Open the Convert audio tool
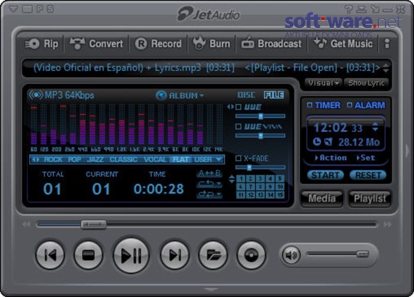 click(96, 44)
